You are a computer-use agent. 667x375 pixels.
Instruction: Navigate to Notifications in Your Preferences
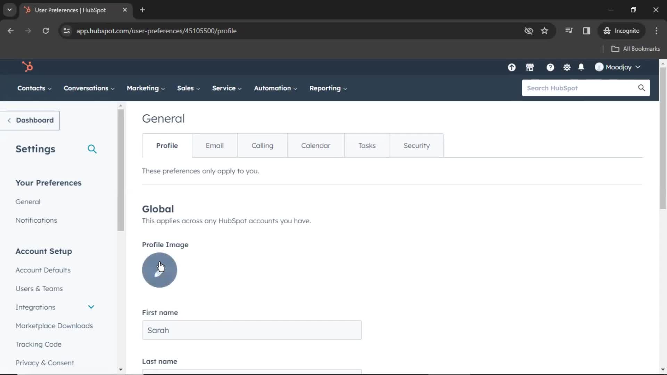click(x=36, y=220)
